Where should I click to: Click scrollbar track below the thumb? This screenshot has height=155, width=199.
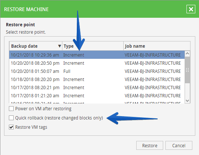click(x=188, y=91)
